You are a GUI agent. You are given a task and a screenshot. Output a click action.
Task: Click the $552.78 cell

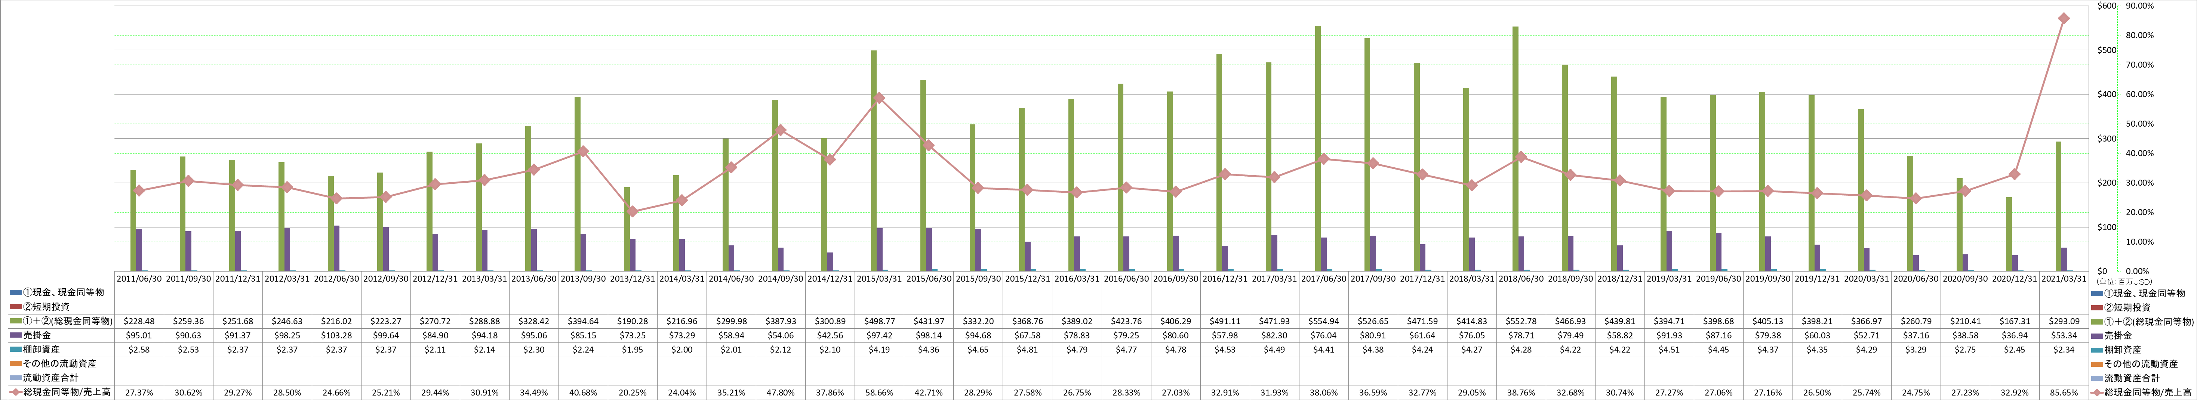tap(1521, 322)
